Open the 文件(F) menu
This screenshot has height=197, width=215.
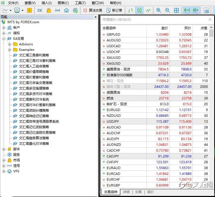(x=13, y=3)
